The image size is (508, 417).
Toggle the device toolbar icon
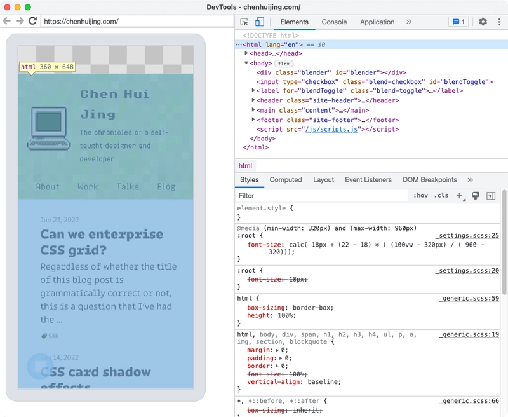click(x=260, y=22)
